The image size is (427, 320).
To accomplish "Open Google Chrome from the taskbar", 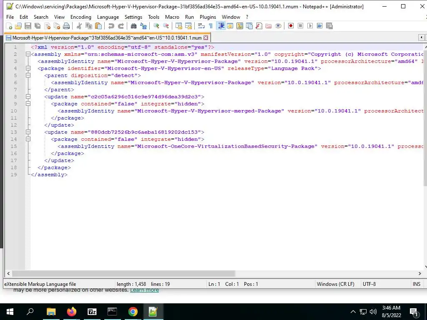I will click(x=133, y=312).
